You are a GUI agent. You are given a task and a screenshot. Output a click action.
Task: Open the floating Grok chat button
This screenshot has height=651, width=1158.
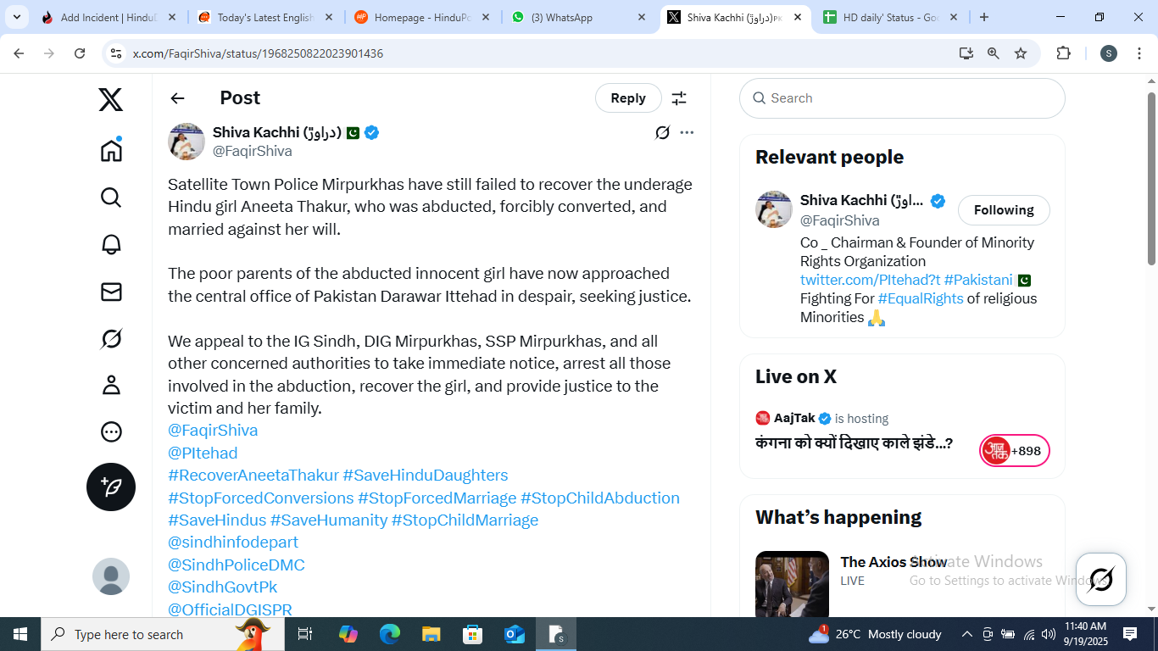[x=1100, y=579]
